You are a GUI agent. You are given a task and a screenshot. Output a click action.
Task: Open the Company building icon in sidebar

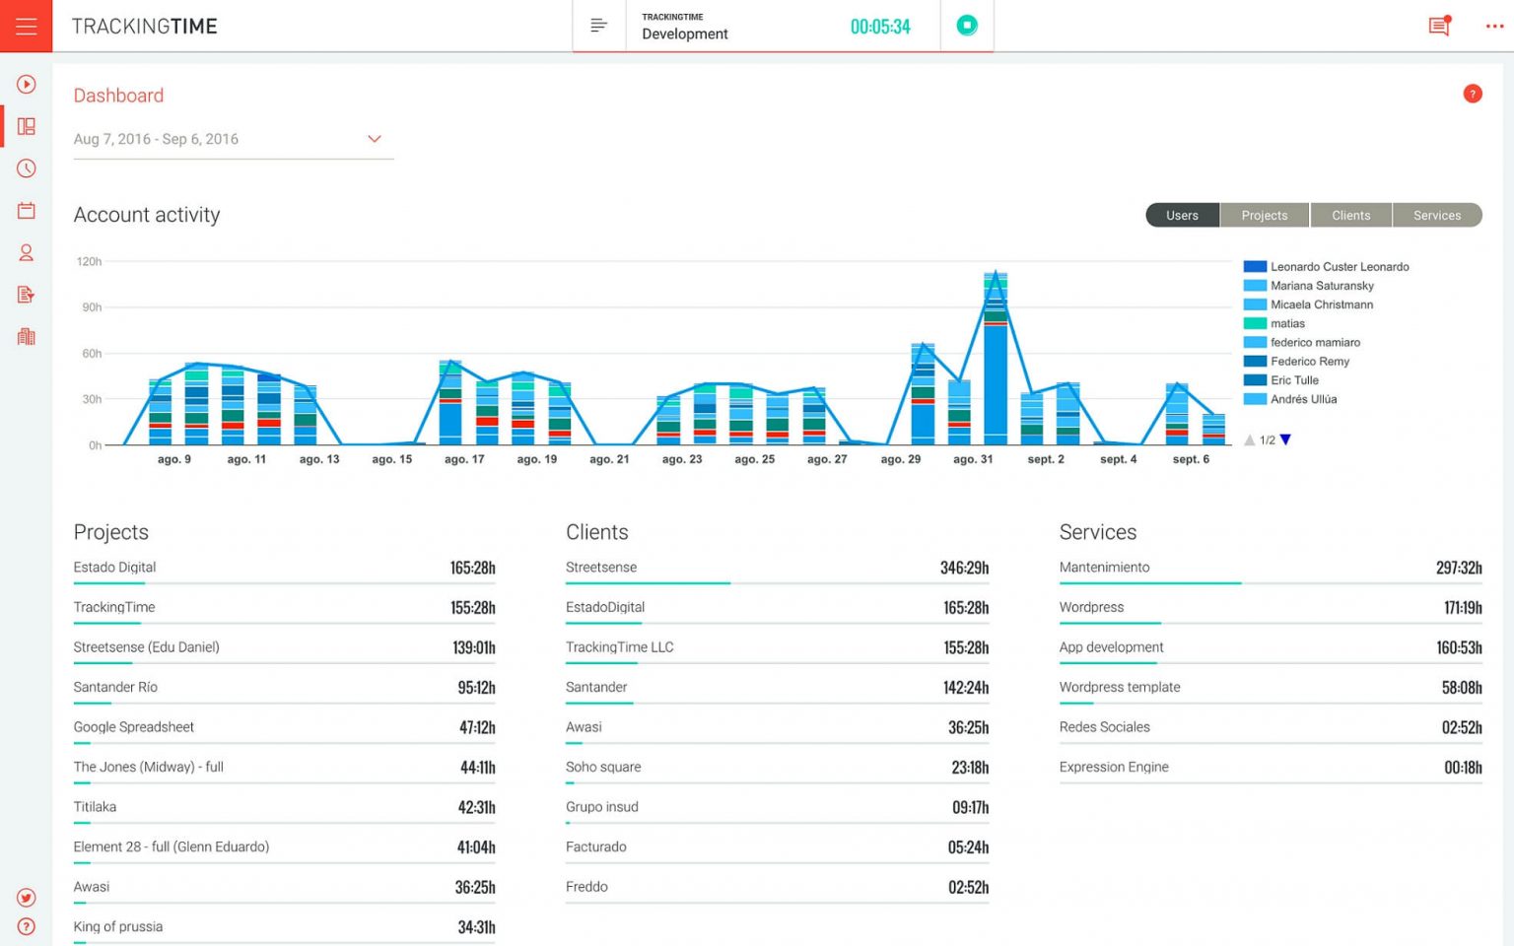[x=26, y=336]
